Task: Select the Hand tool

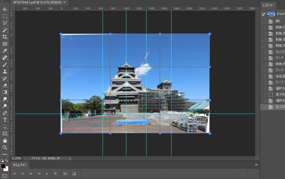Action: point(5,140)
